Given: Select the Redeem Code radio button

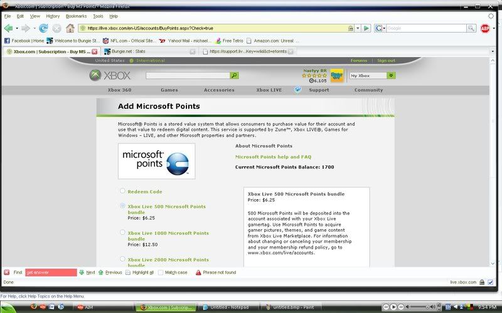Looking at the screenshot, I should 122,191.
